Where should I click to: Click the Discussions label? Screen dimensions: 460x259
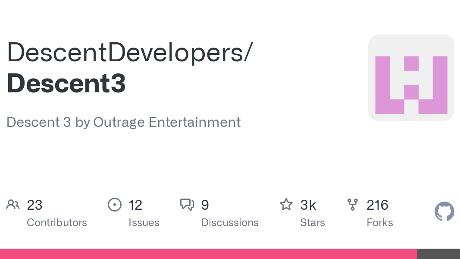coord(230,223)
